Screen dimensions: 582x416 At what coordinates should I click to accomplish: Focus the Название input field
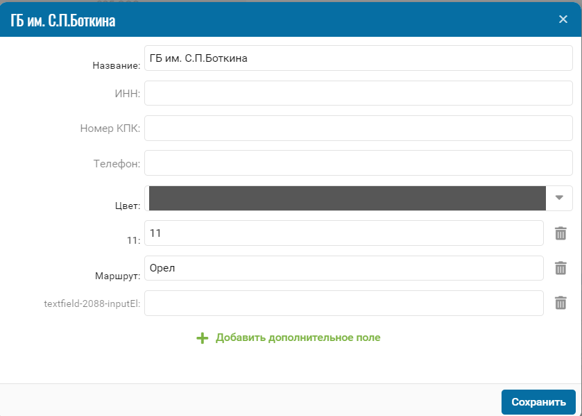(358, 58)
